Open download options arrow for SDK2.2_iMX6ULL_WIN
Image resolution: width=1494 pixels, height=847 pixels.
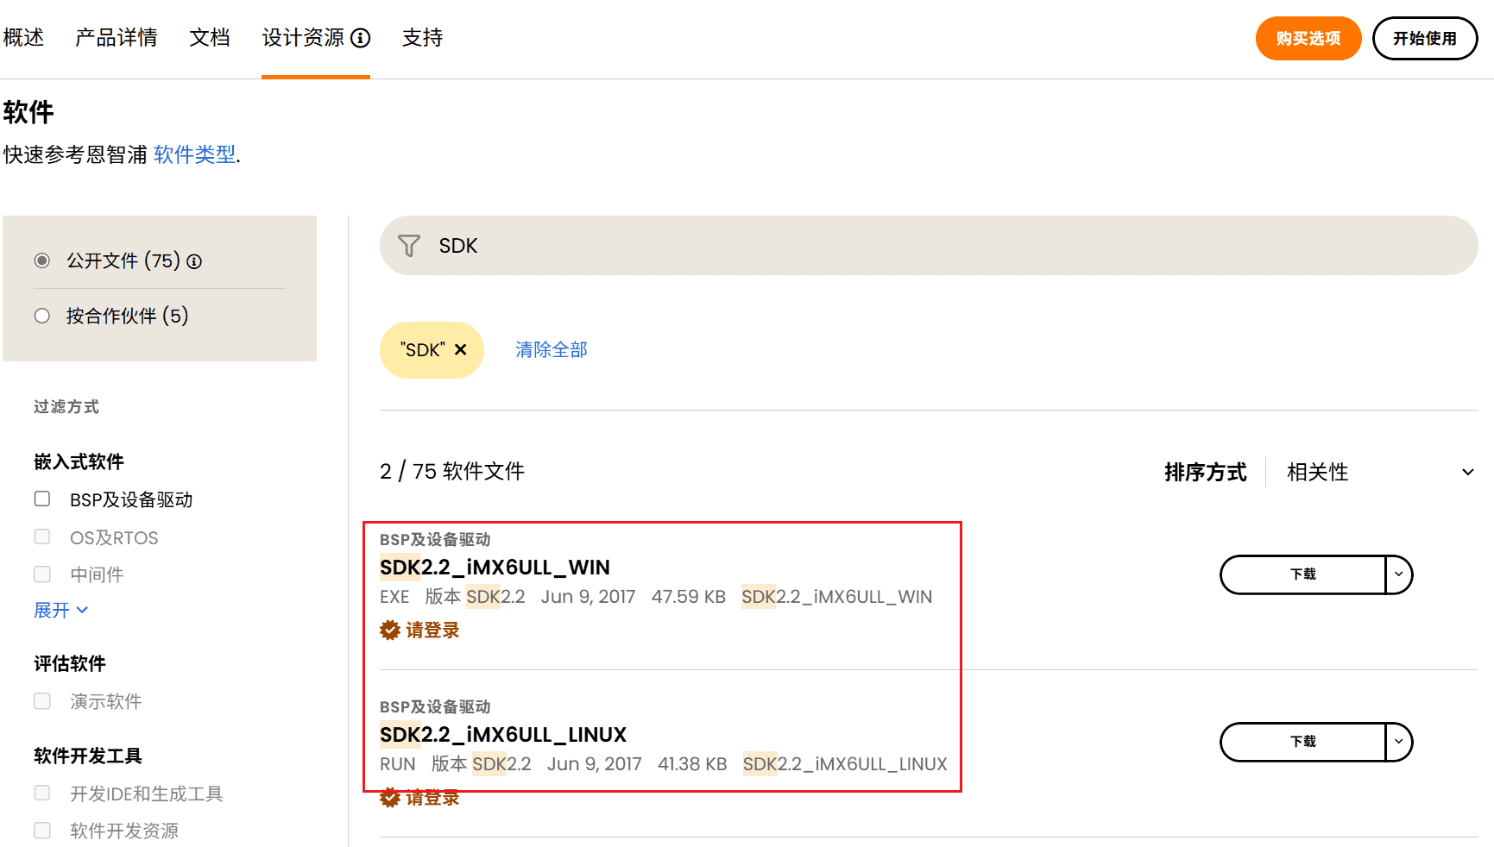point(1398,574)
